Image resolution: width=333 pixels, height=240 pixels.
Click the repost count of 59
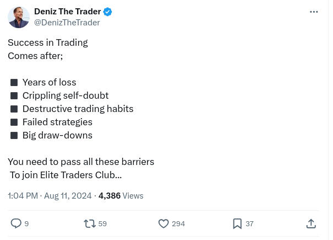(x=102, y=223)
